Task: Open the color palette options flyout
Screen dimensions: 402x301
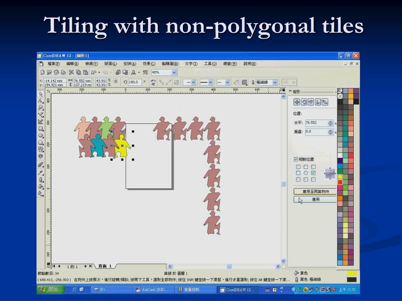Action: point(340,91)
